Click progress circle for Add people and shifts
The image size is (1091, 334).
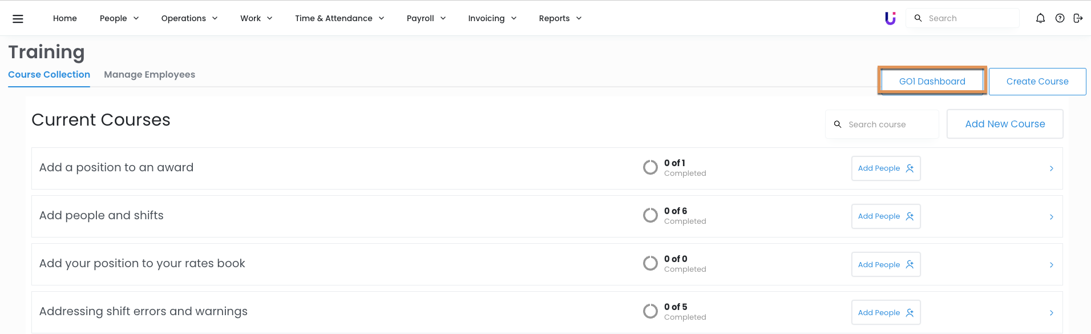[x=650, y=215]
